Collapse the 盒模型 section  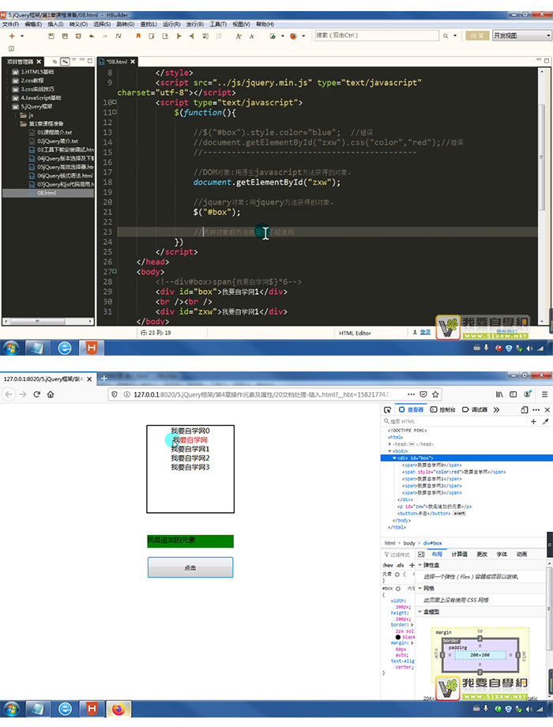coord(420,612)
